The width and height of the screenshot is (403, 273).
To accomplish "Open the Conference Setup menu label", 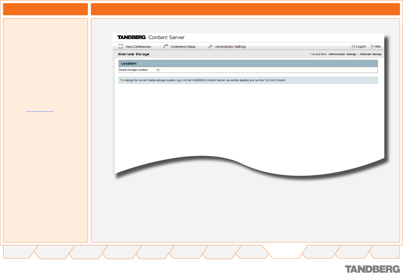I will [183, 47].
